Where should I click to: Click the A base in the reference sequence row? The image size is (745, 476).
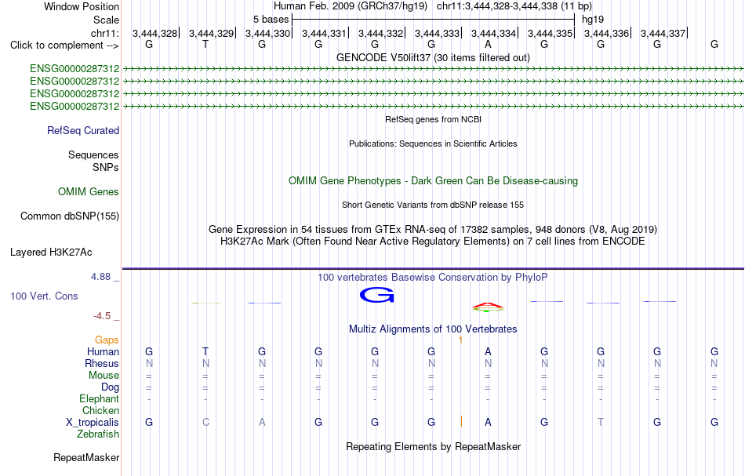[x=488, y=44]
